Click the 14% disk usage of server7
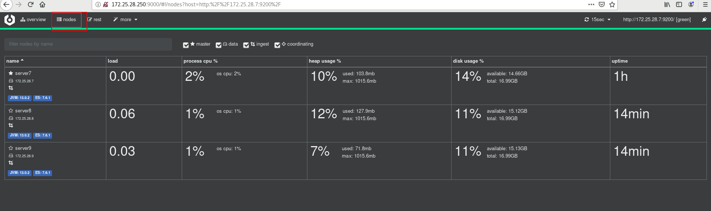This screenshot has height=211, width=711. (x=468, y=76)
